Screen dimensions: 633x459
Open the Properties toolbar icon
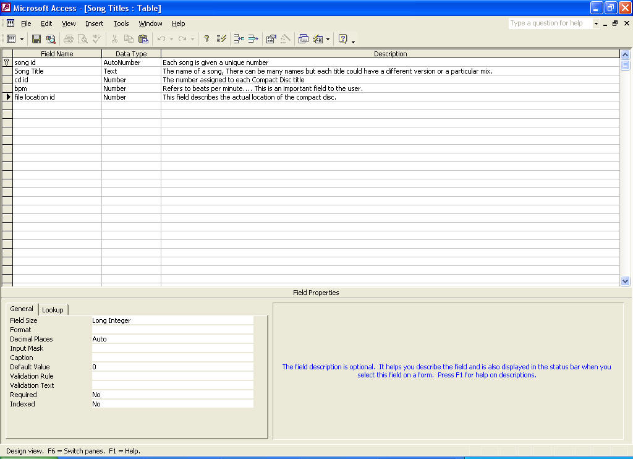click(271, 39)
